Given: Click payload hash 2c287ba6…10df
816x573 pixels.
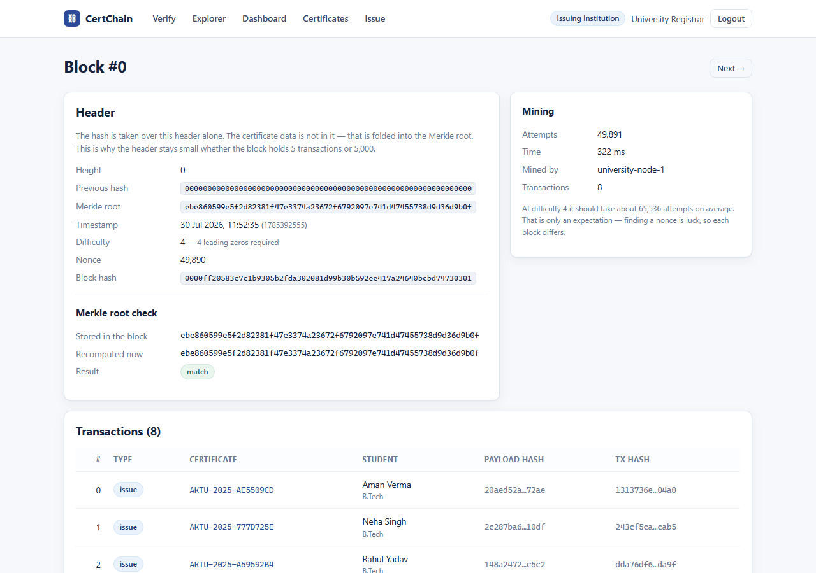Looking at the screenshot, I should (x=514, y=527).
